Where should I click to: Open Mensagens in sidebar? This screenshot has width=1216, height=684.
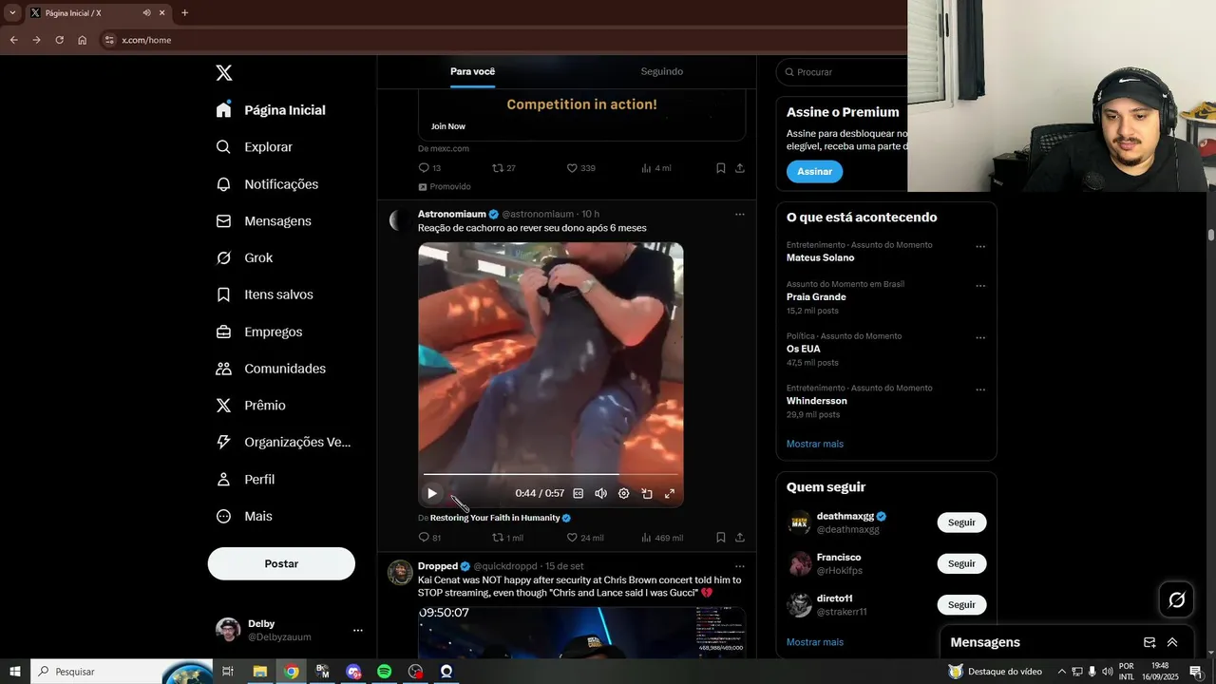[263, 221]
